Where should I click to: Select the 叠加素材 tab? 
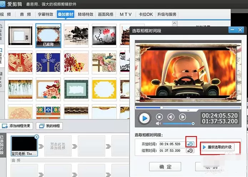point(66,14)
